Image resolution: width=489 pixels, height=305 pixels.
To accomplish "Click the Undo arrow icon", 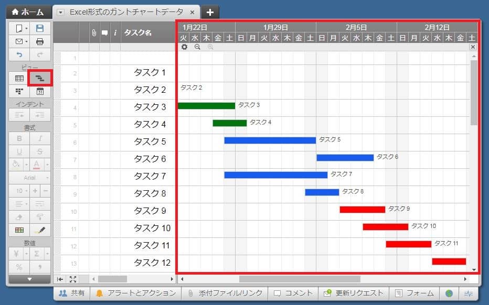I will tap(19, 55).
